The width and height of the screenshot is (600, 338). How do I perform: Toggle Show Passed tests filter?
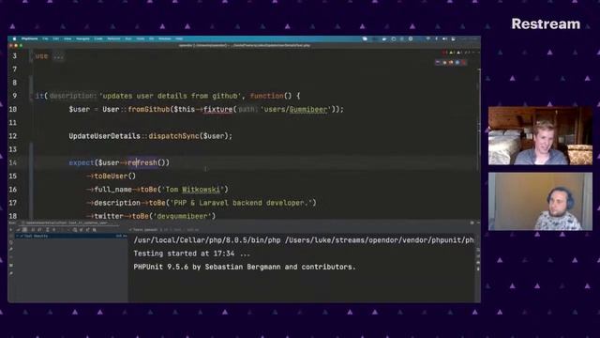pos(19,230)
